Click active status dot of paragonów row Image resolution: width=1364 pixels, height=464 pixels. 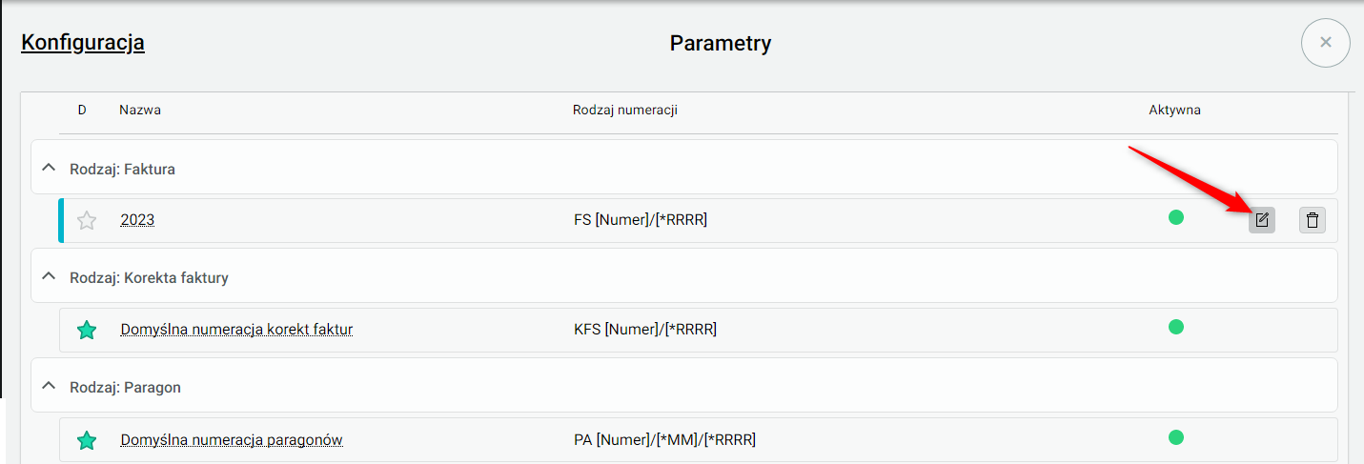click(x=1176, y=437)
